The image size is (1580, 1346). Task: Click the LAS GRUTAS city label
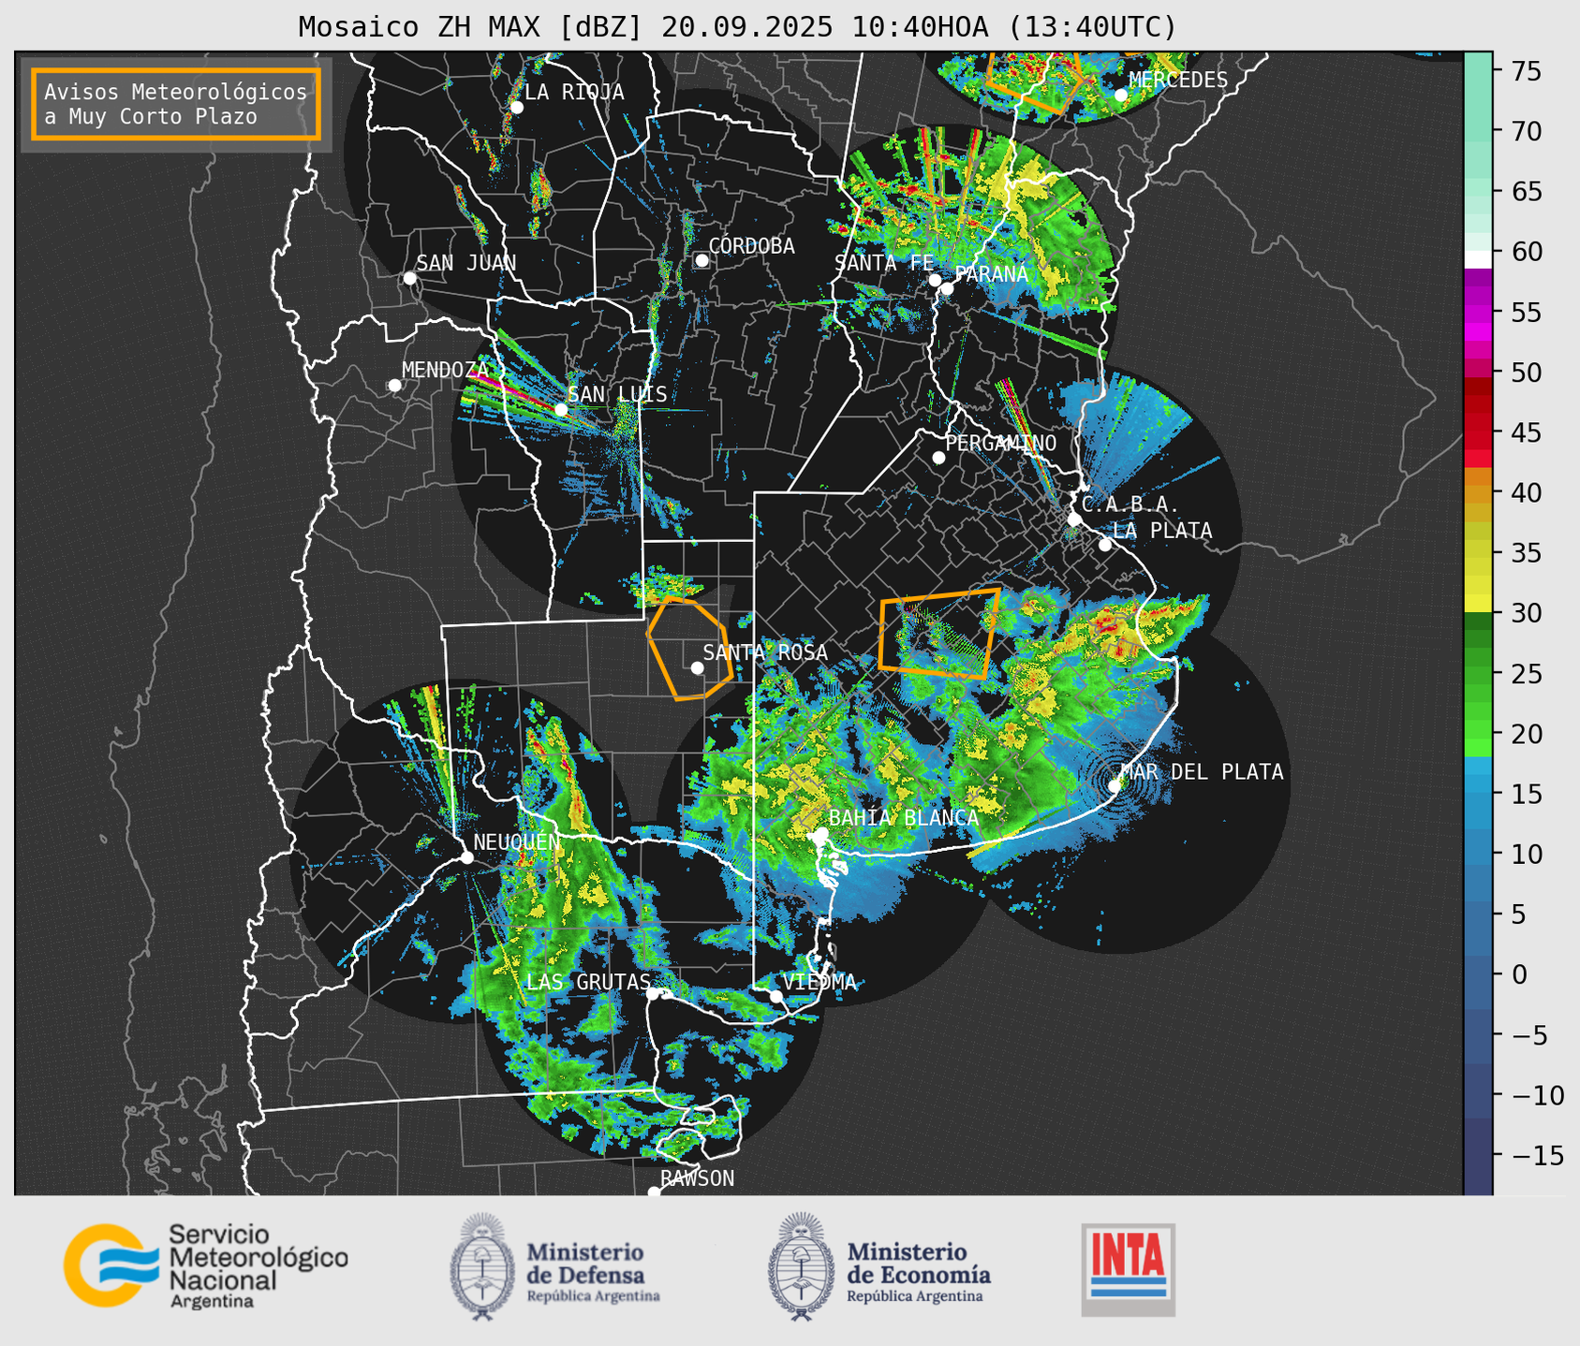click(589, 982)
